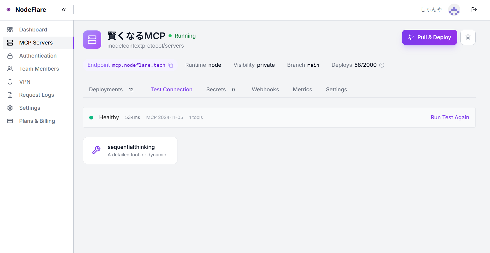Screen dimensions: 490x253
Task: Collapse the sidebar with double-chevron icon
Action: click(64, 10)
